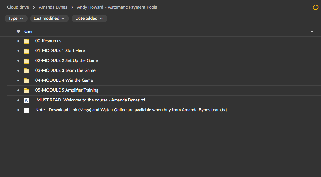
Task: Go to Cloud drive breadcrumb
Action: 18,7
